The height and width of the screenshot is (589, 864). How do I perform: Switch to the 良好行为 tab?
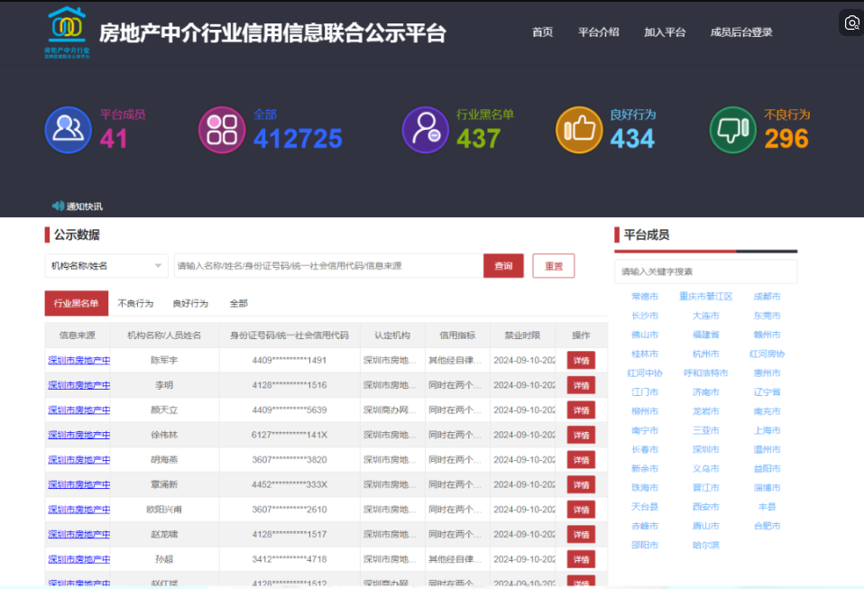coord(190,304)
